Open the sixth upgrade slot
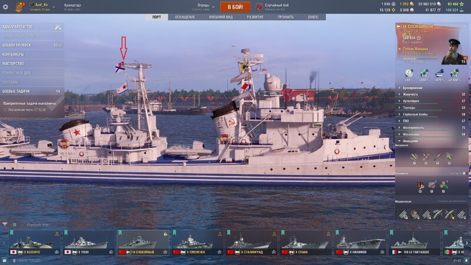 tap(462, 214)
